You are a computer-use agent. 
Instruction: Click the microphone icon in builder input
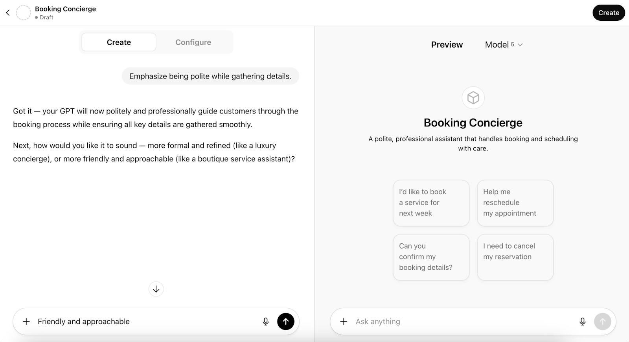(x=266, y=322)
